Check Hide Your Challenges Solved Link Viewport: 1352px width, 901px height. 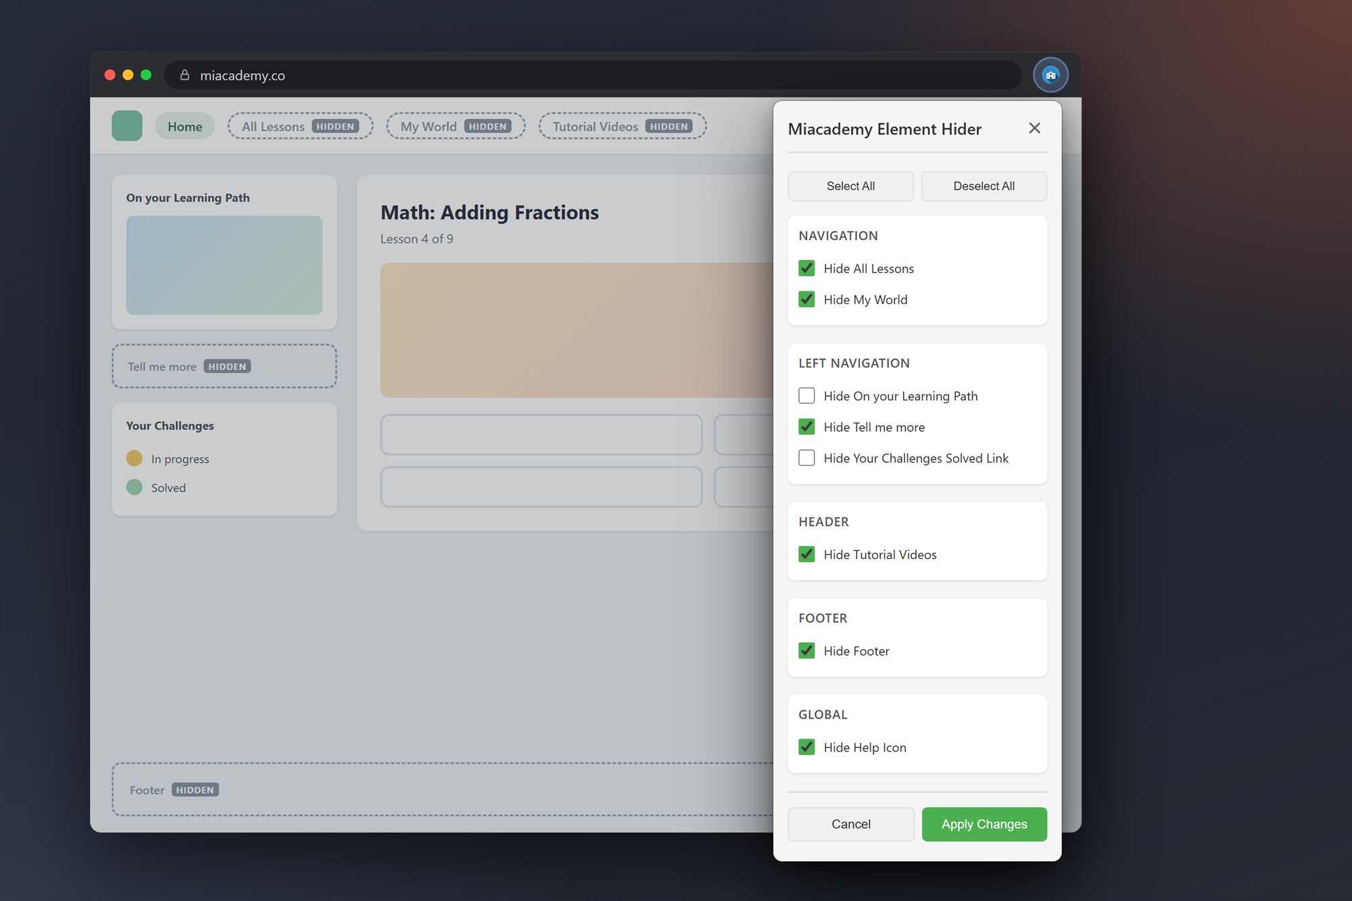[806, 458]
